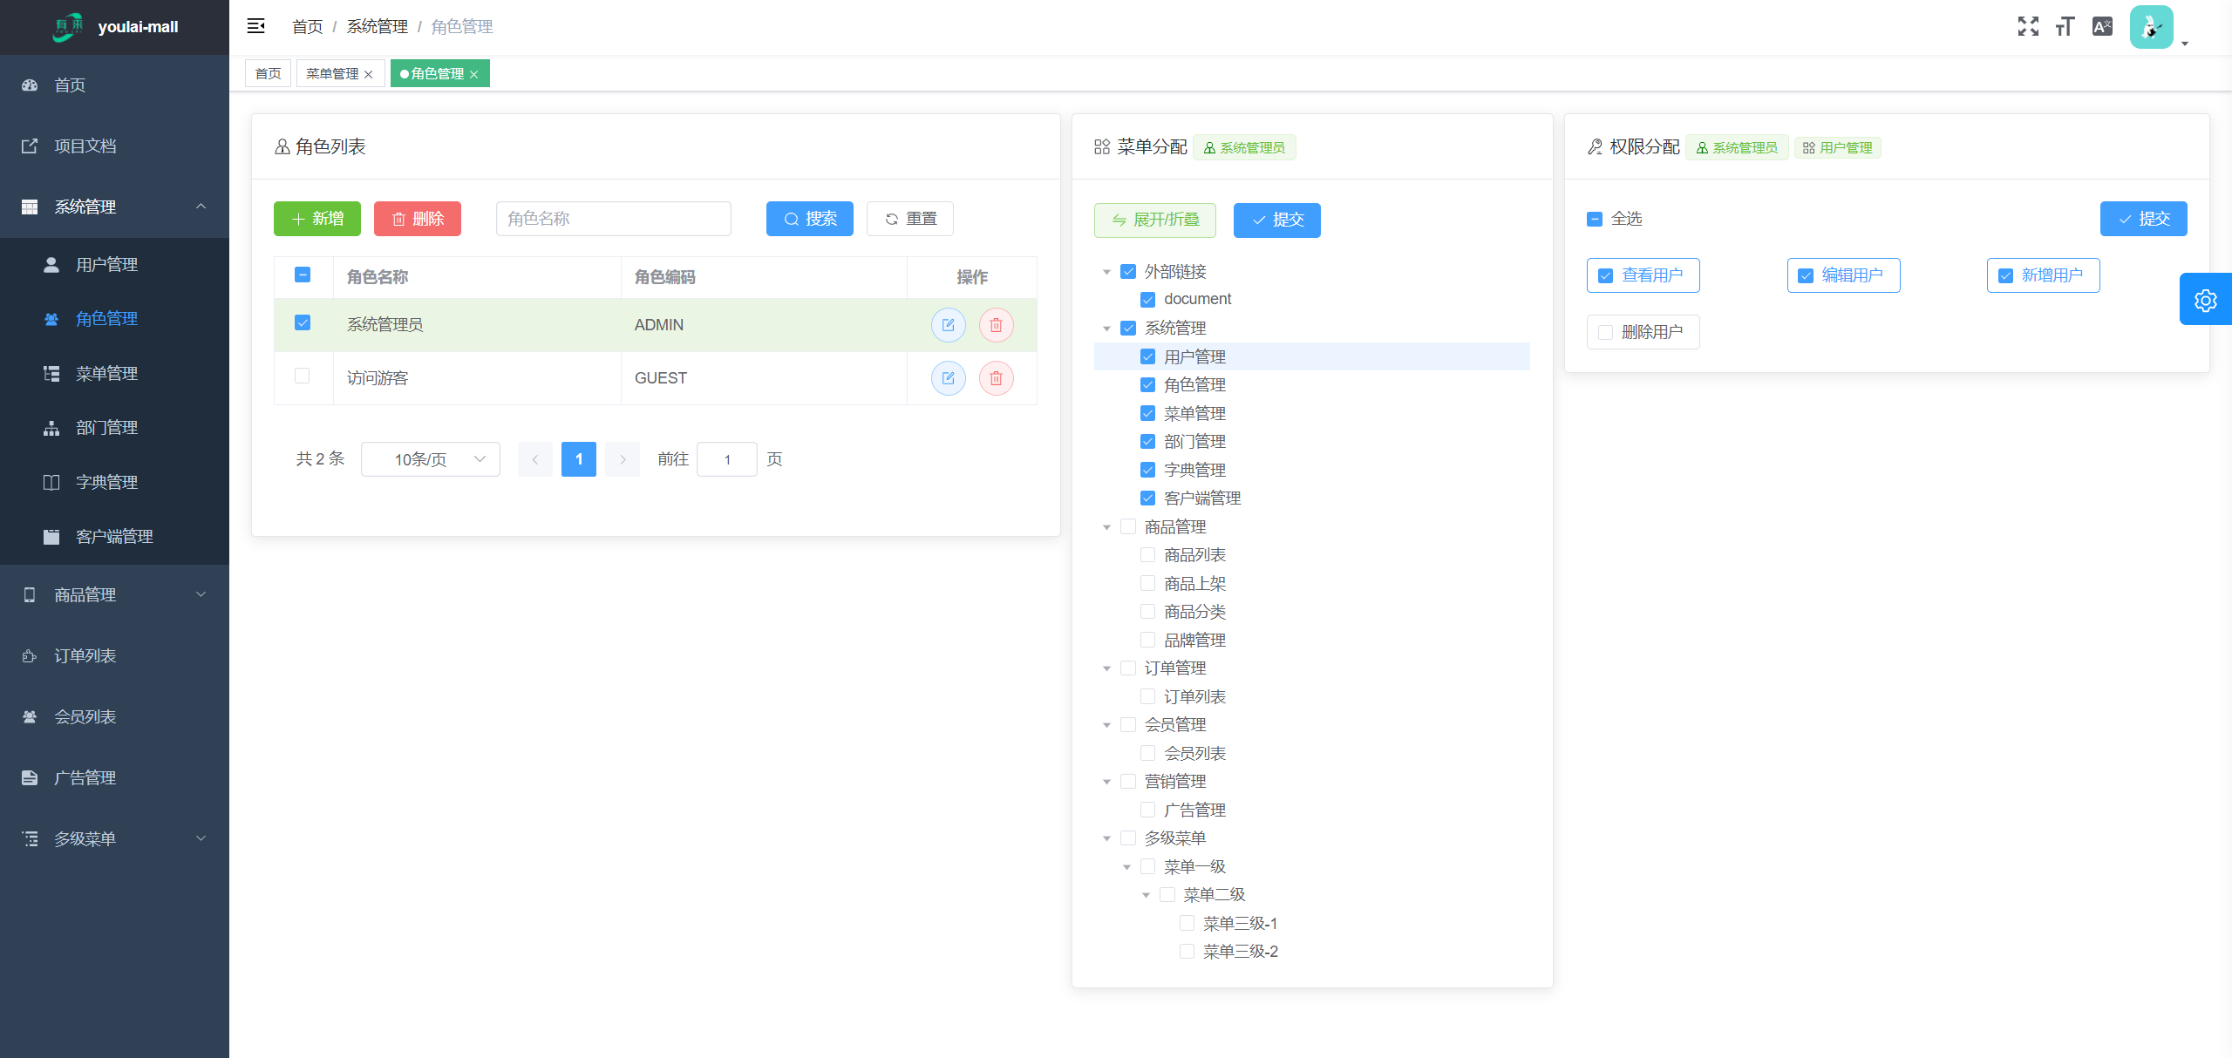Click edit icon for 系统管理员 row
The width and height of the screenshot is (2232, 1058).
pos(948,325)
